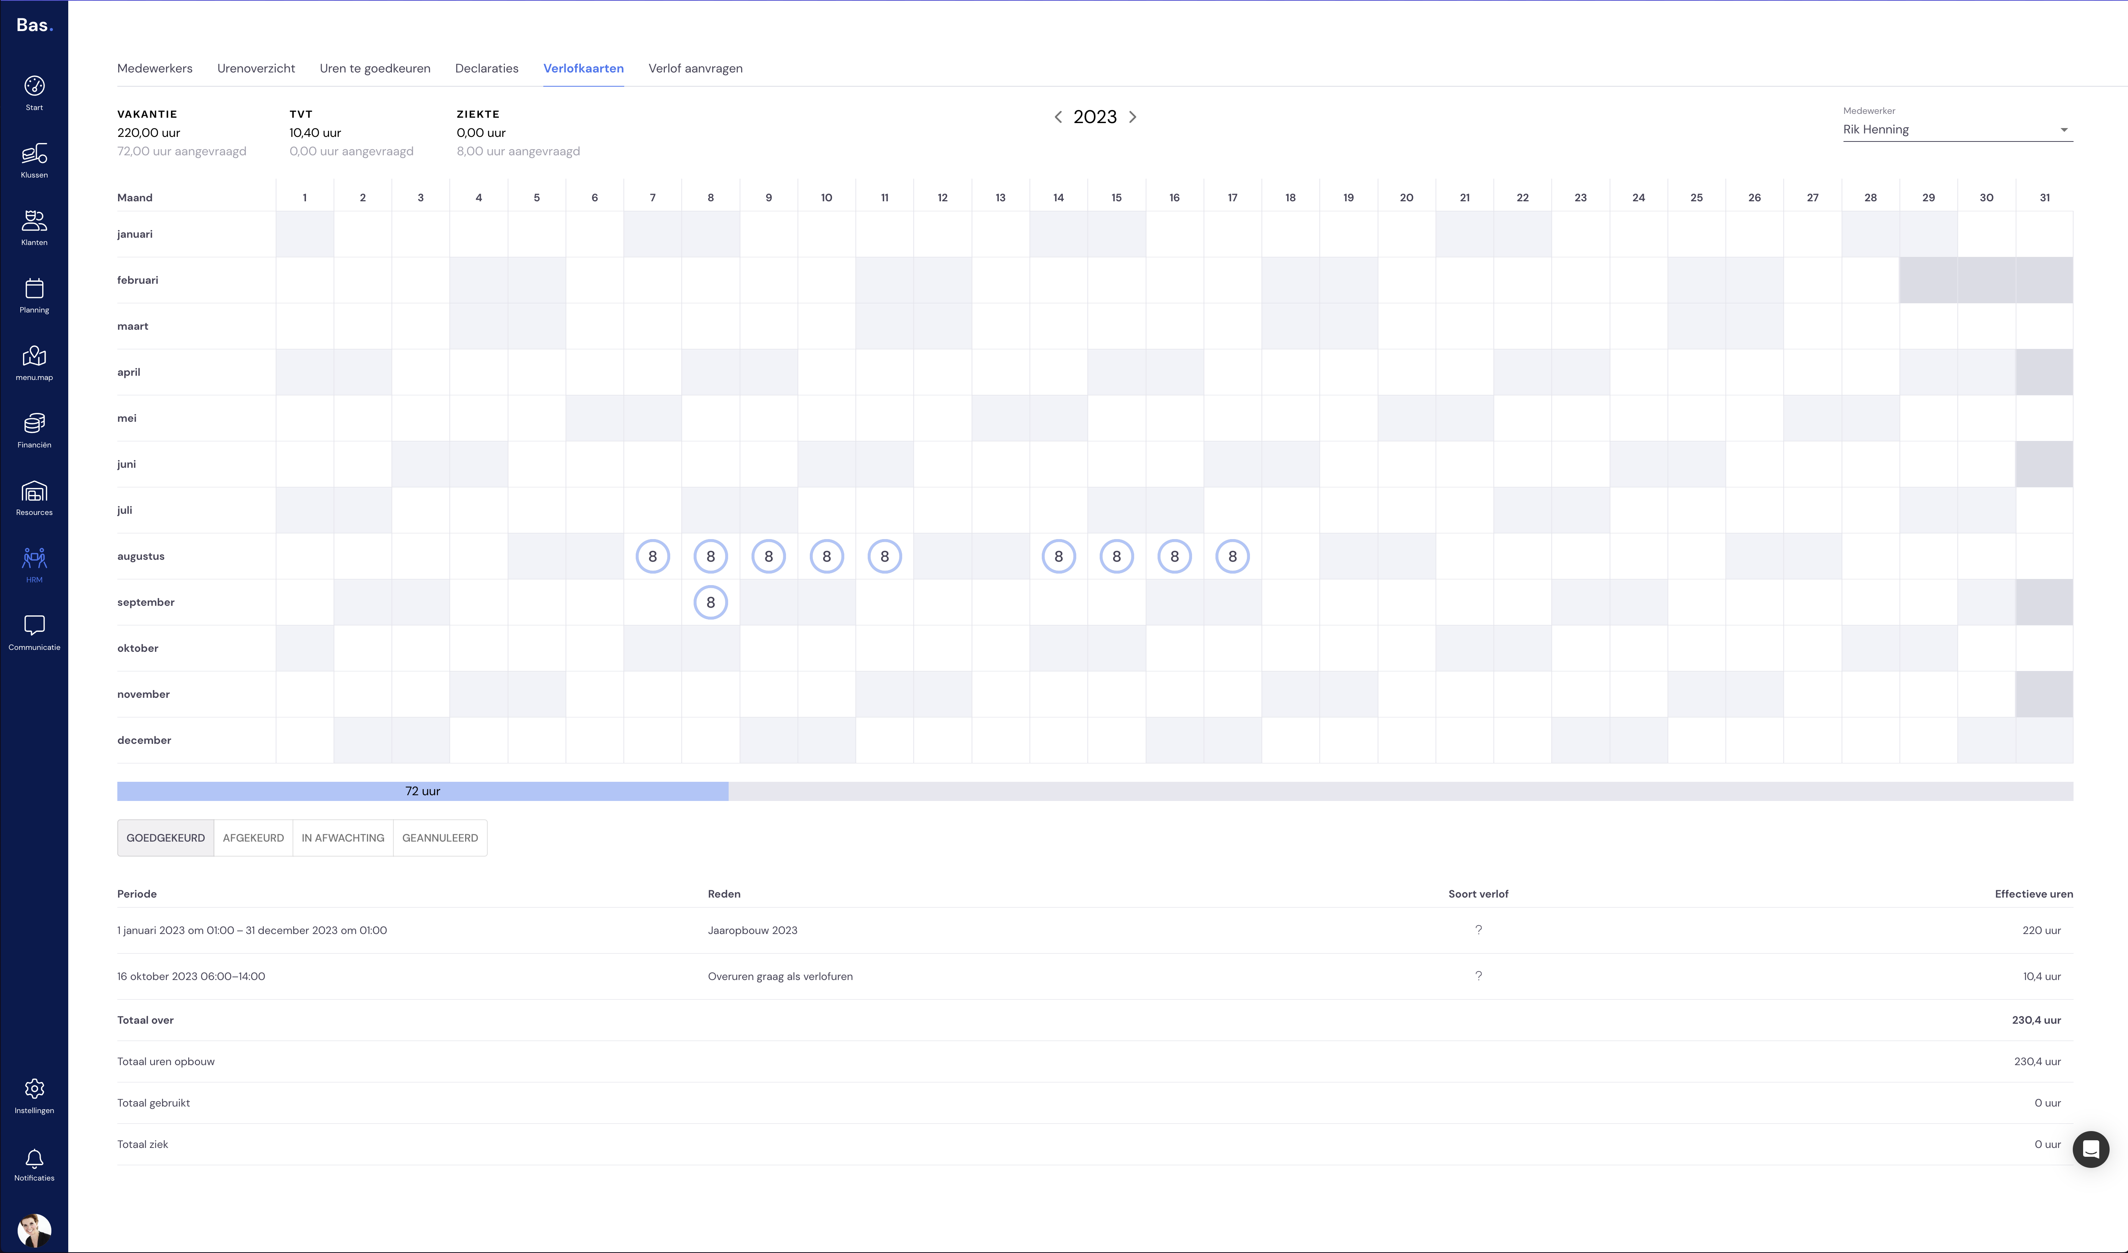The width and height of the screenshot is (2128, 1253).
Task: Click the '10,4 uur' effective hours value
Action: (2042, 977)
